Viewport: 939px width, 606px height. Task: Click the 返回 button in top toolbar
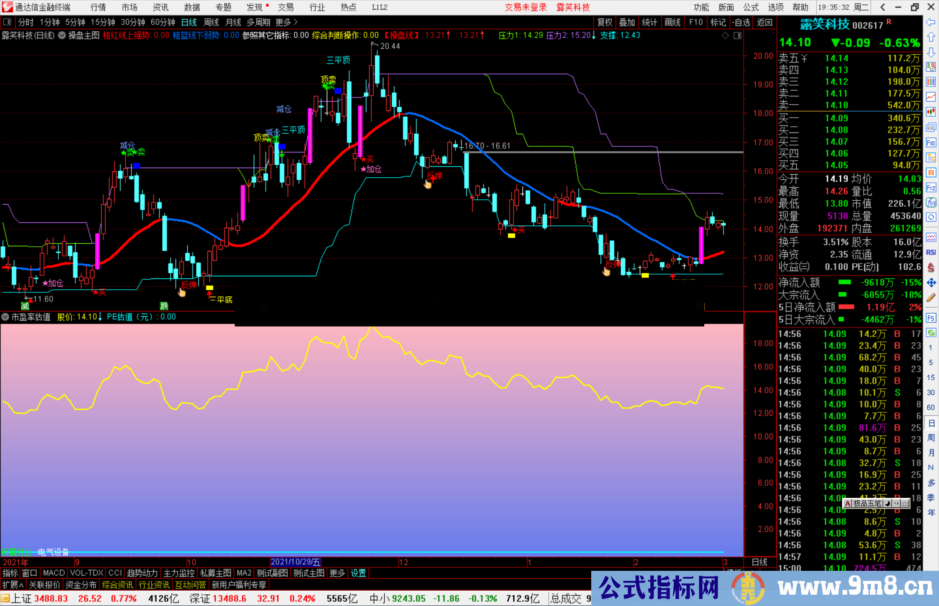pos(765,22)
